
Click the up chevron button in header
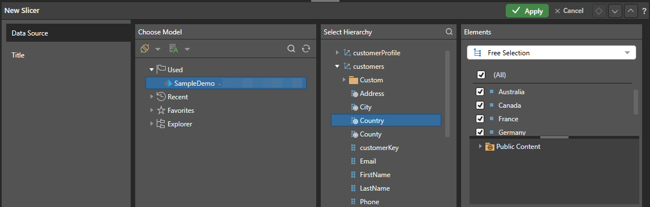[x=631, y=11]
